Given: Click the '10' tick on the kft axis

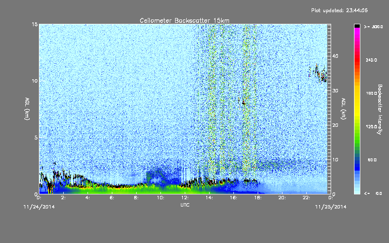Looking at the screenshot, I should coord(335,160).
